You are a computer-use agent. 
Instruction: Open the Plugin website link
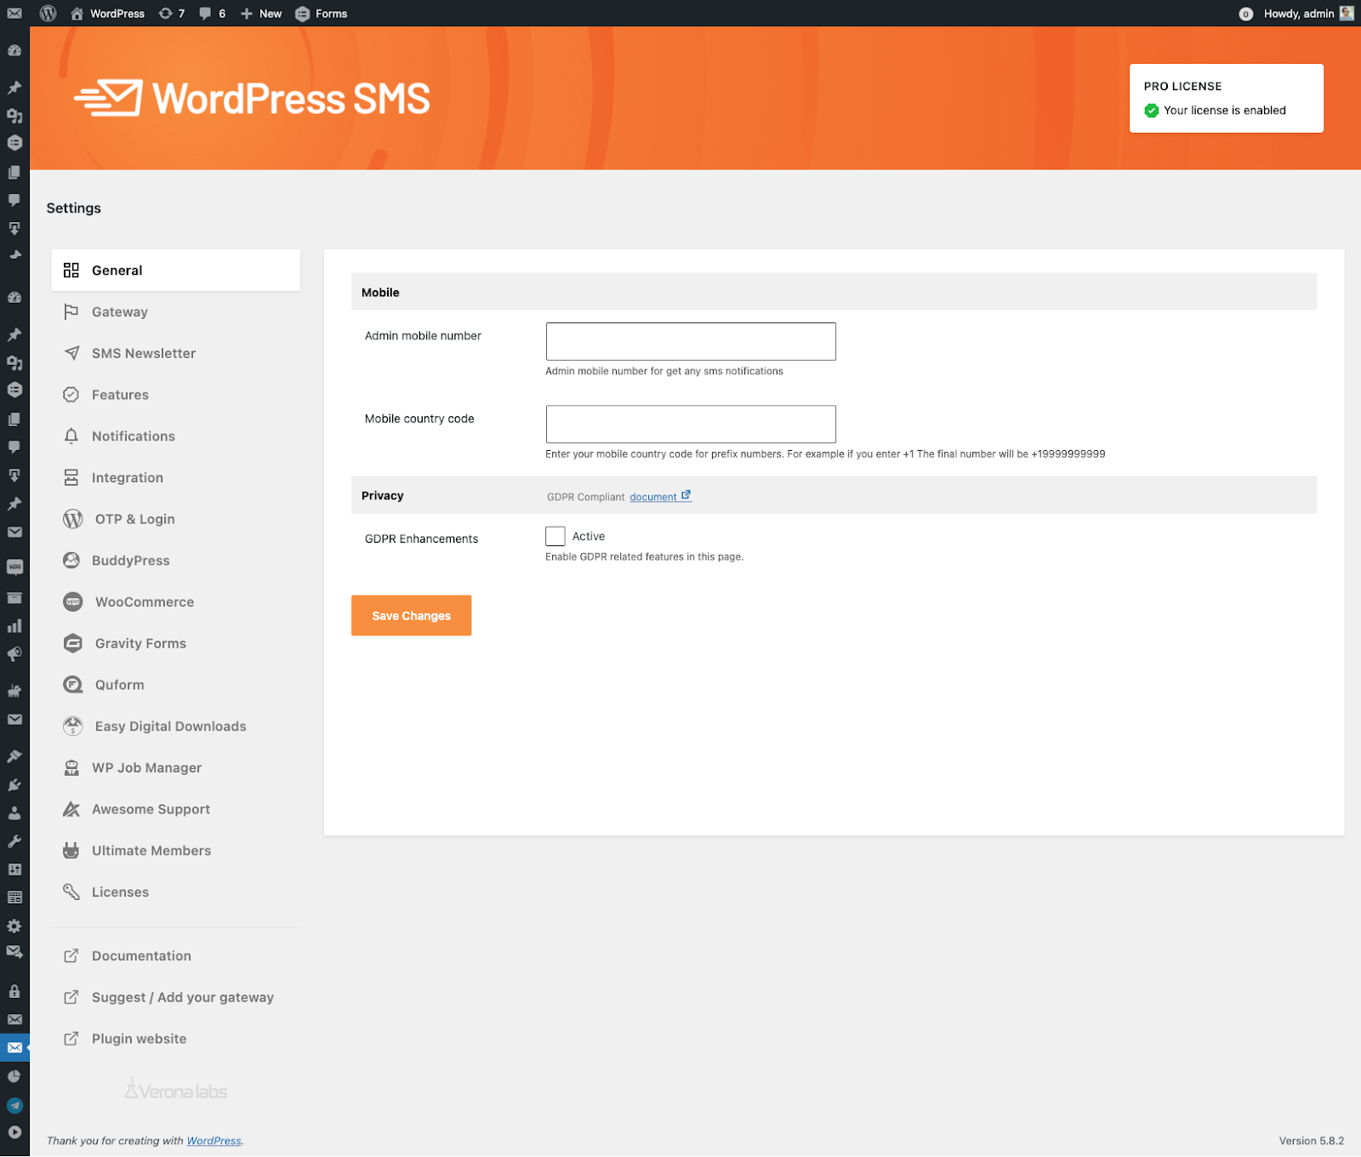[175, 1039]
